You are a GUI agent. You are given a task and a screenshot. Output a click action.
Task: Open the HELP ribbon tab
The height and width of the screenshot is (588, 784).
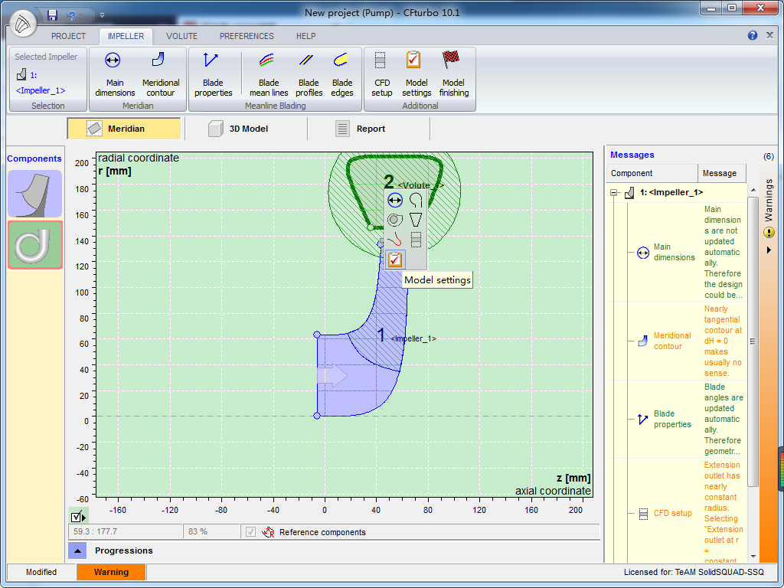point(305,36)
